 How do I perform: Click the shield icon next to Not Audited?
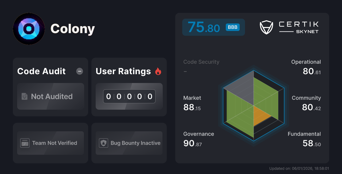point(25,96)
